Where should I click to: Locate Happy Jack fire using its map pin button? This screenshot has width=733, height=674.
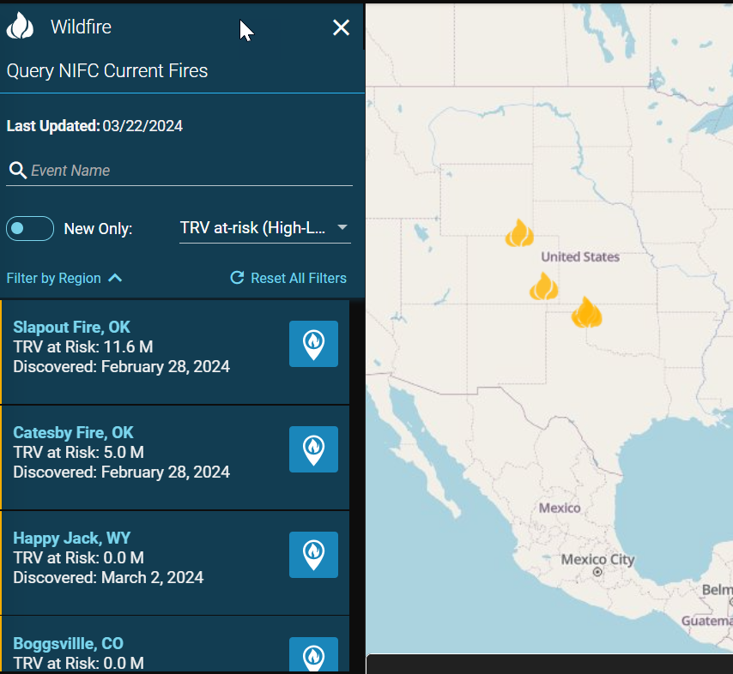(313, 555)
